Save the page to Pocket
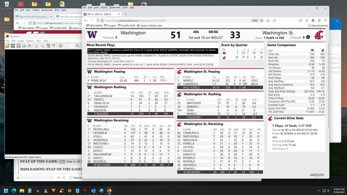The height and width of the screenshot is (195, 347). point(301,21)
